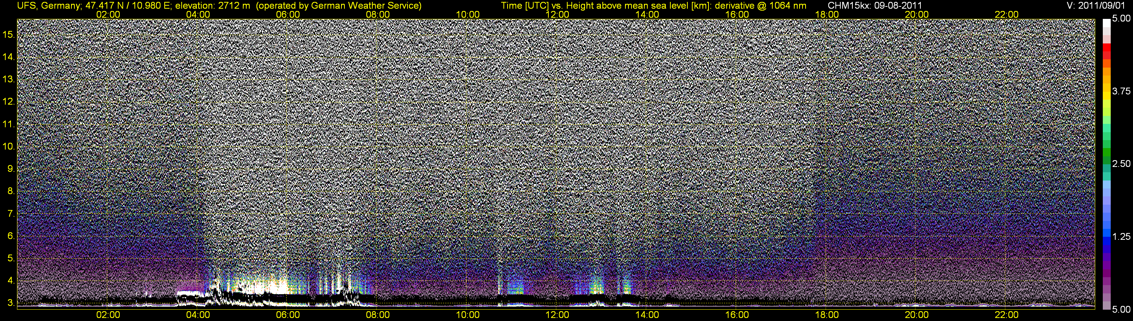Click the height axis label '12.'
This screenshot has height=321, width=1133.
tap(9, 102)
